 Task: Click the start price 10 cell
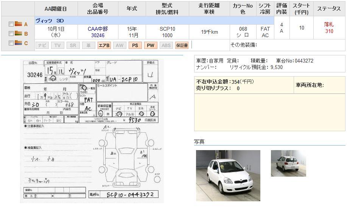[x=302, y=28]
